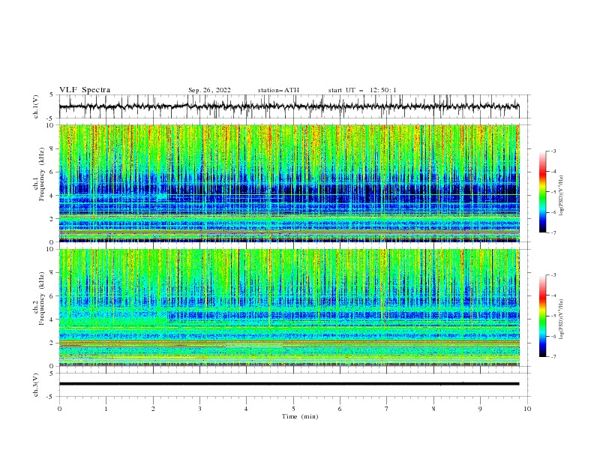Click the ch.1 PSD color bar

click(x=543, y=191)
